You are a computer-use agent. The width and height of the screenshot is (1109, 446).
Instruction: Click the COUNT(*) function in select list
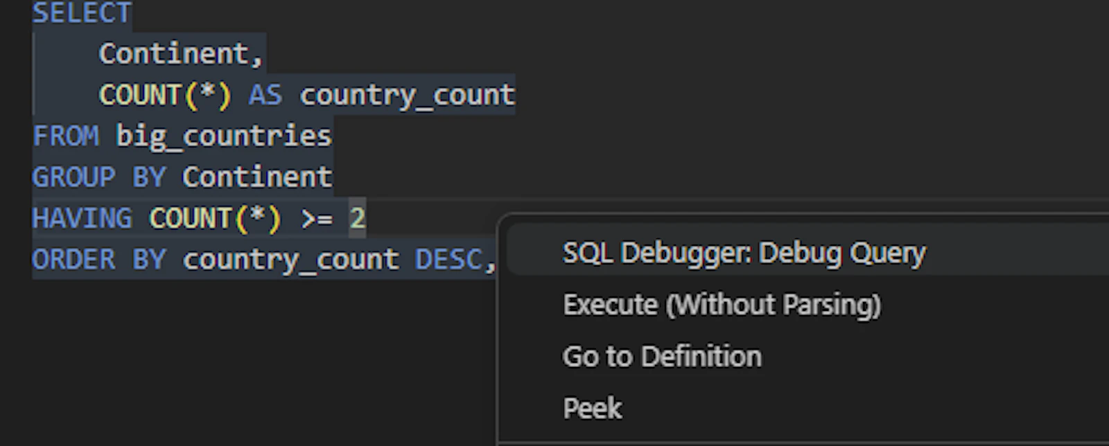click(x=165, y=95)
